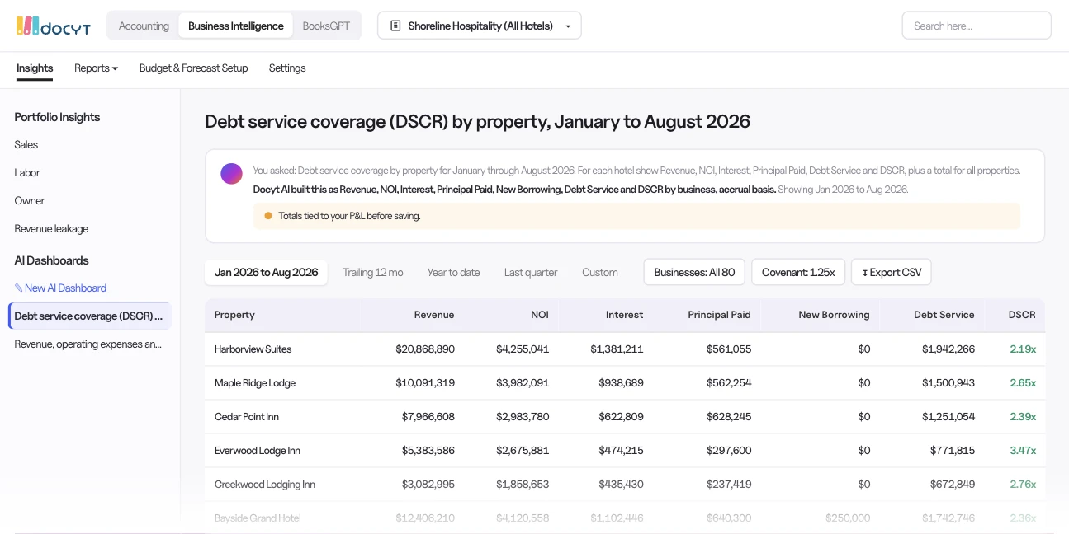
Task: Create a New AI Dashboard
Action: point(60,288)
